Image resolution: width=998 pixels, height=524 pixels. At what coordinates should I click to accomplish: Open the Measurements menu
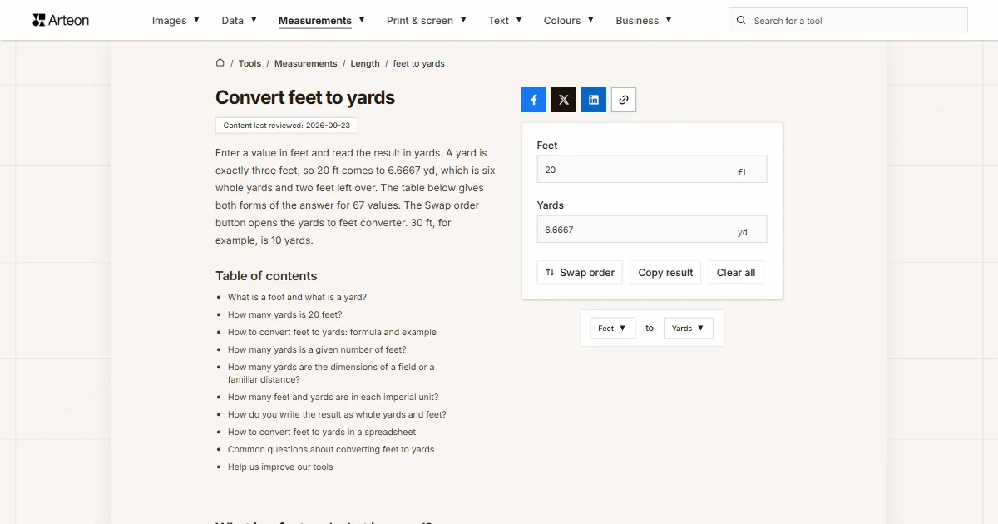coord(322,20)
